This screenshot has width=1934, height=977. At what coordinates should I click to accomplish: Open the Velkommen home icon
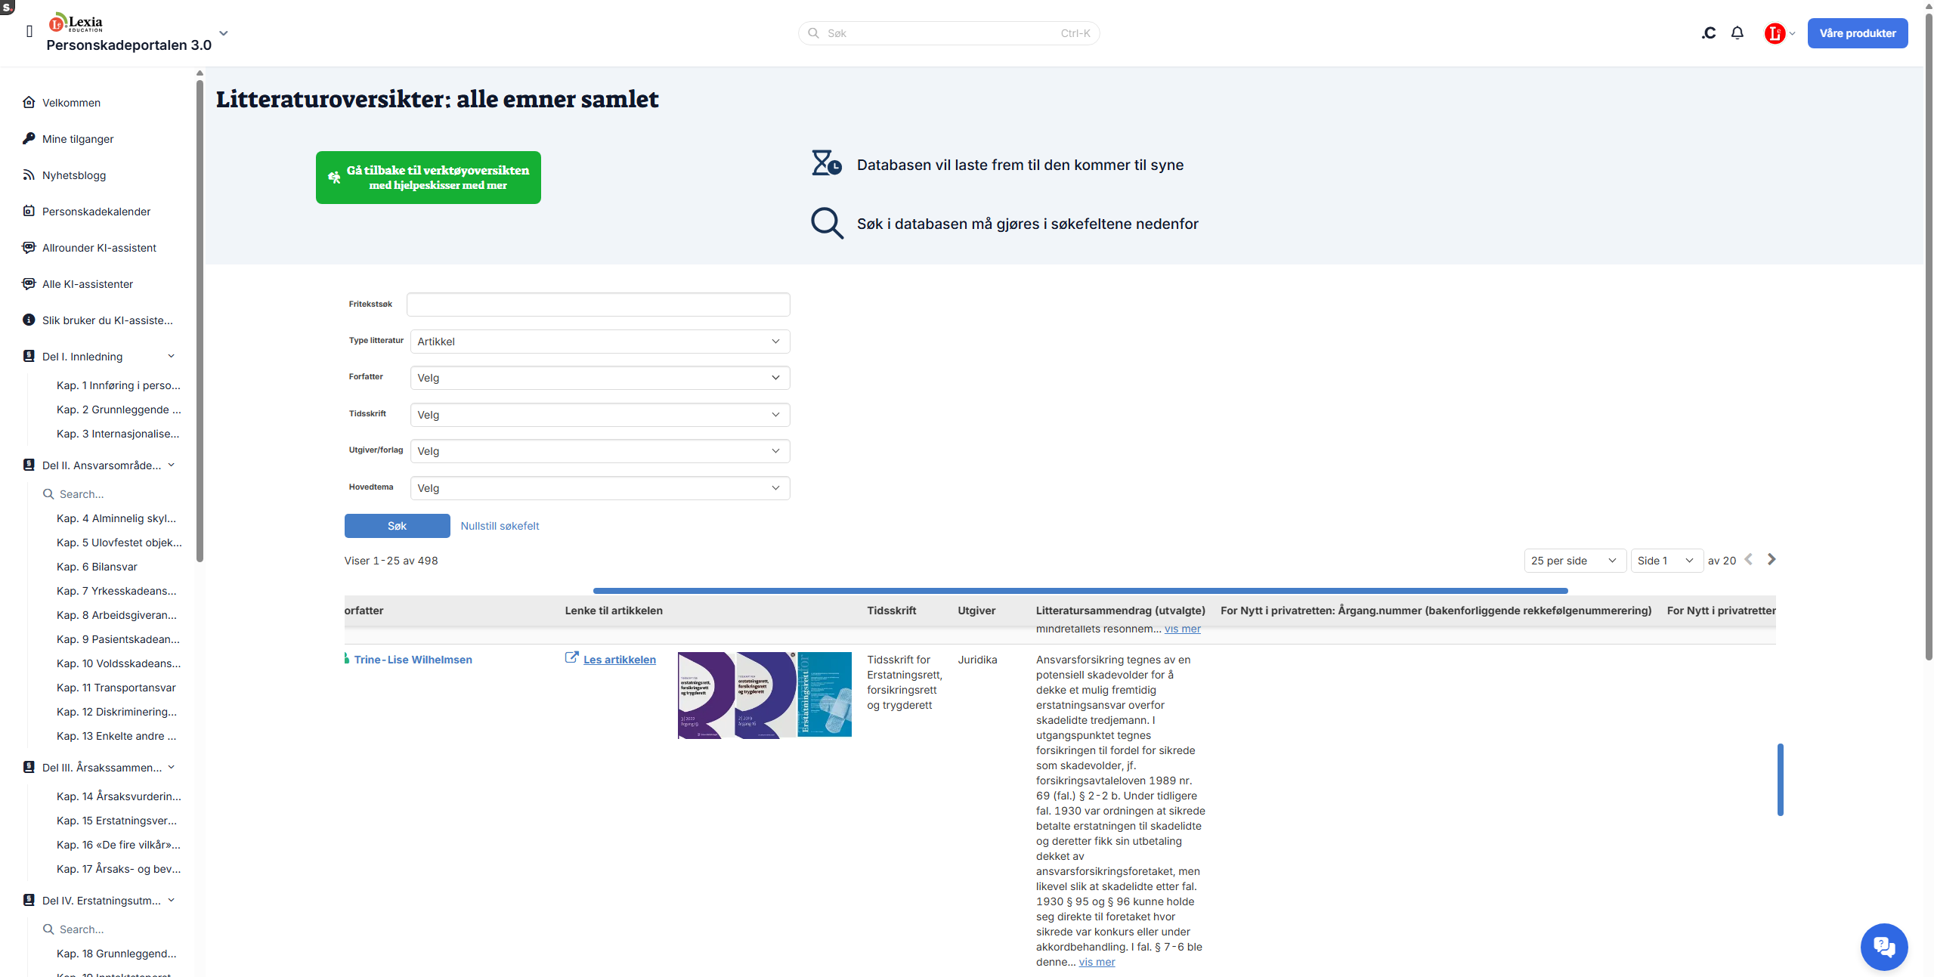click(x=29, y=103)
